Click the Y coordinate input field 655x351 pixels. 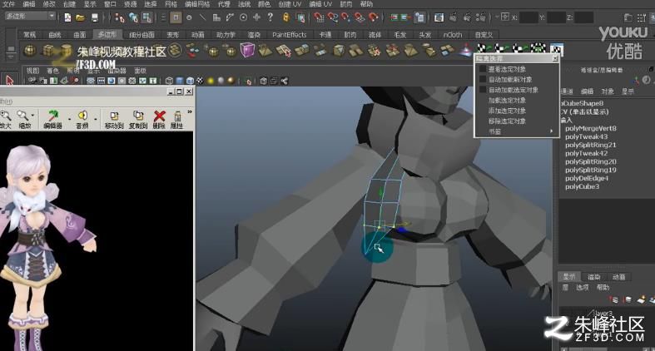[556, 17]
